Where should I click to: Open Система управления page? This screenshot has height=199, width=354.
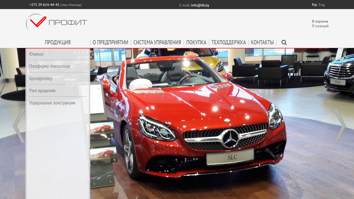[x=157, y=42]
